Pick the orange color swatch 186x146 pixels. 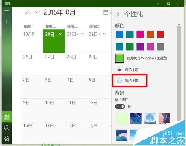(150, 34)
